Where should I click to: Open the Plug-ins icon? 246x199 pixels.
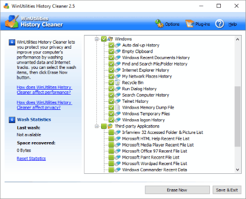click(x=190, y=24)
